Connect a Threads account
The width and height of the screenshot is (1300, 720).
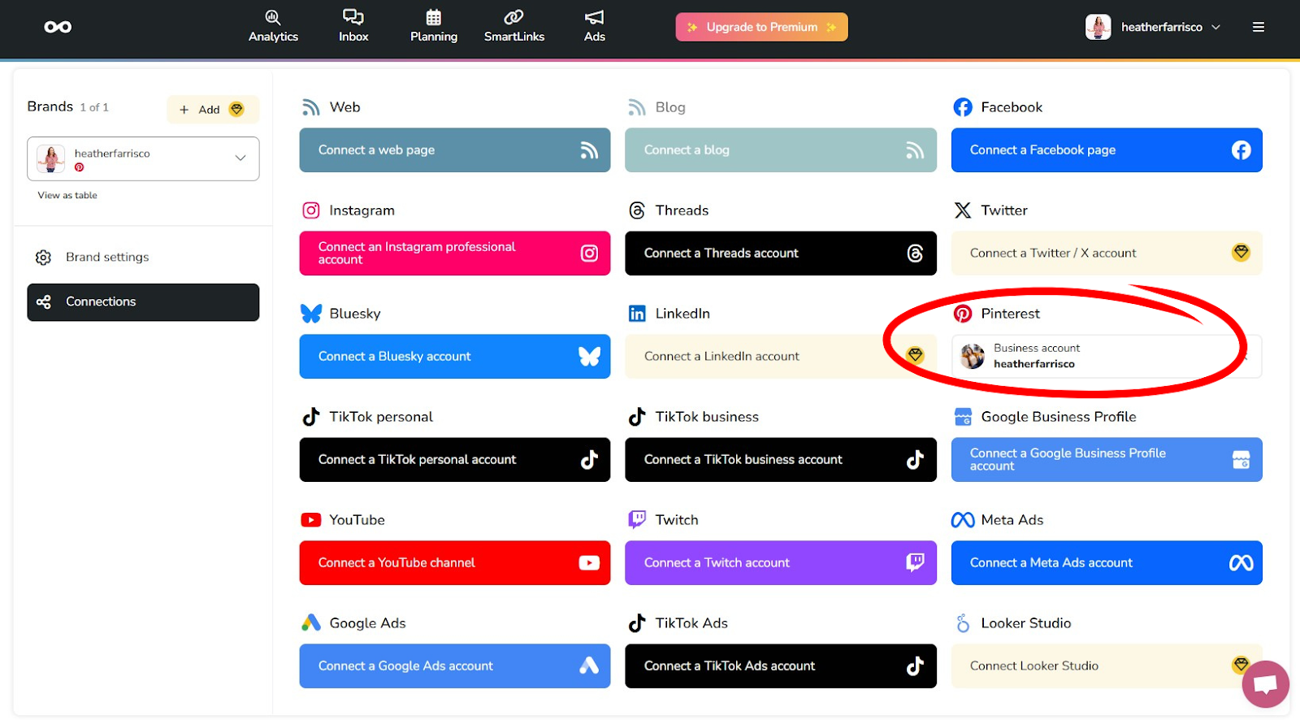click(781, 253)
